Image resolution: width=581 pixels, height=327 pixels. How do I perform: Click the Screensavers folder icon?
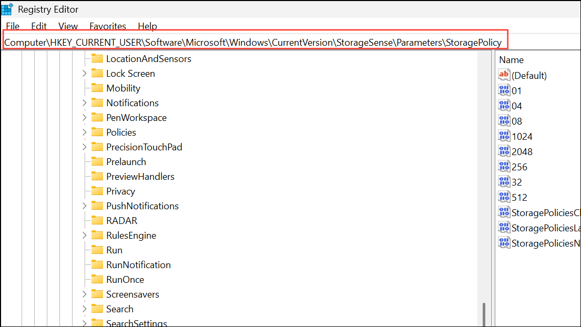[97, 294]
